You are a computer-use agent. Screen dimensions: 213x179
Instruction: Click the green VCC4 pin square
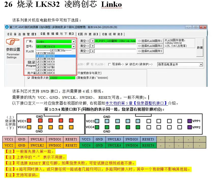tap(97, 127)
